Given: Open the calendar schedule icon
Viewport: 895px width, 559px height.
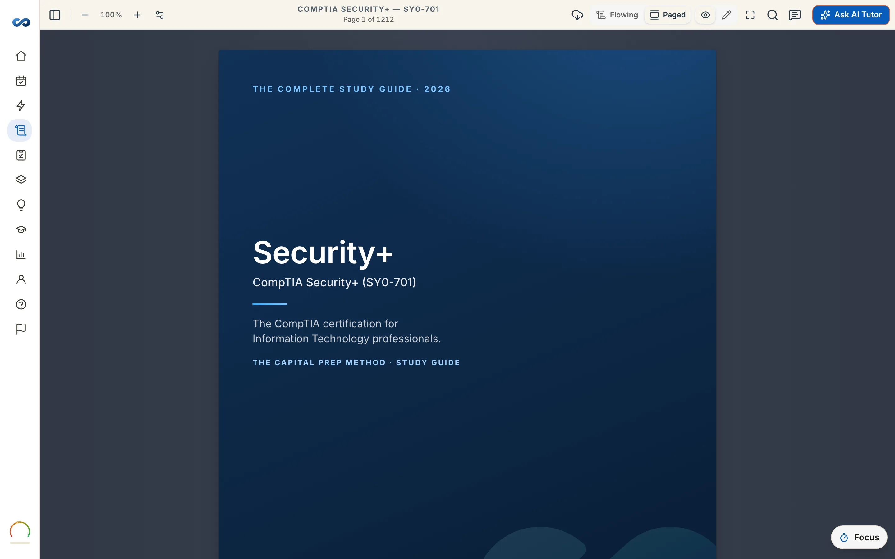Looking at the screenshot, I should [x=21, y=81].
